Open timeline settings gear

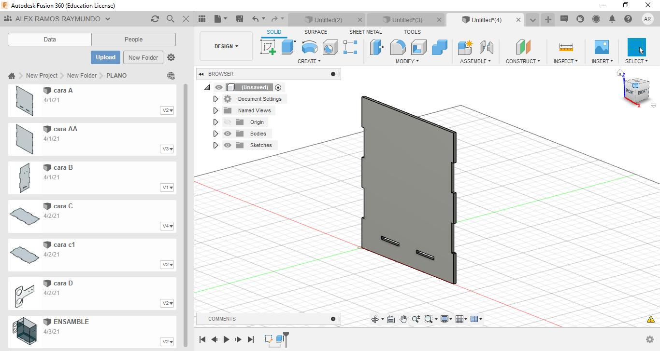coord(650,339)
